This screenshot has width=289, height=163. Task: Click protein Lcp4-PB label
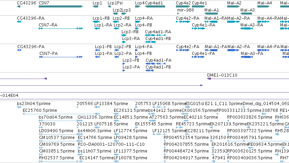143,54
